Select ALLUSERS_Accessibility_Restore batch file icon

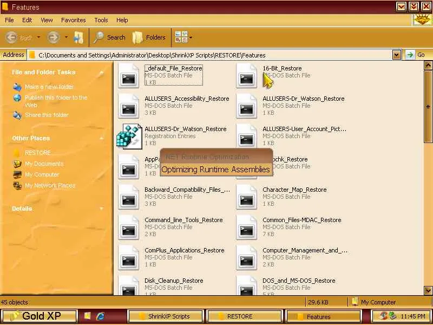tap(129, 106)
